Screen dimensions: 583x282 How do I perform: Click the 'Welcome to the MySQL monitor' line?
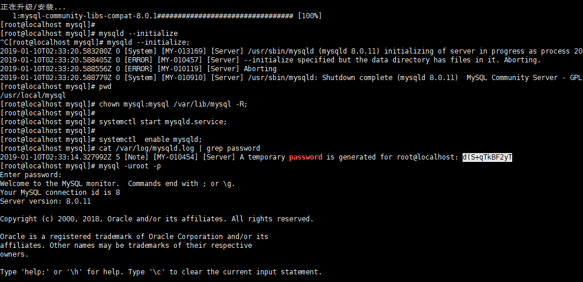pos(117,184)
